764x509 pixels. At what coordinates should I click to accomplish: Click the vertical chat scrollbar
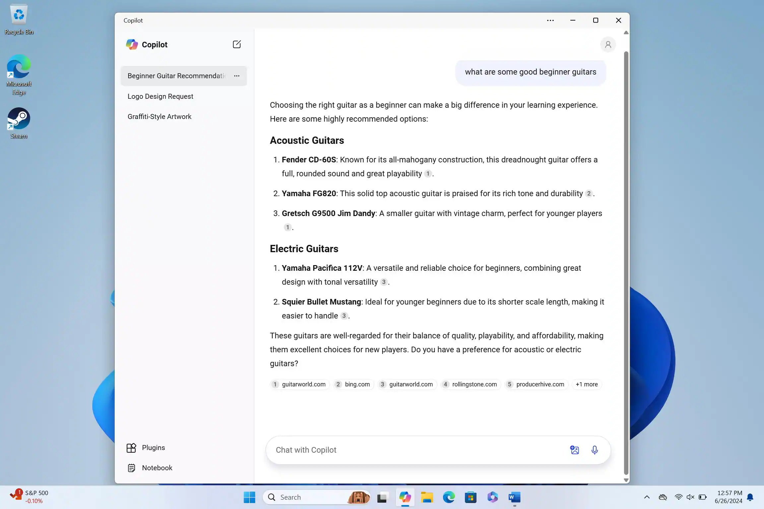click(x=626, y=262)
